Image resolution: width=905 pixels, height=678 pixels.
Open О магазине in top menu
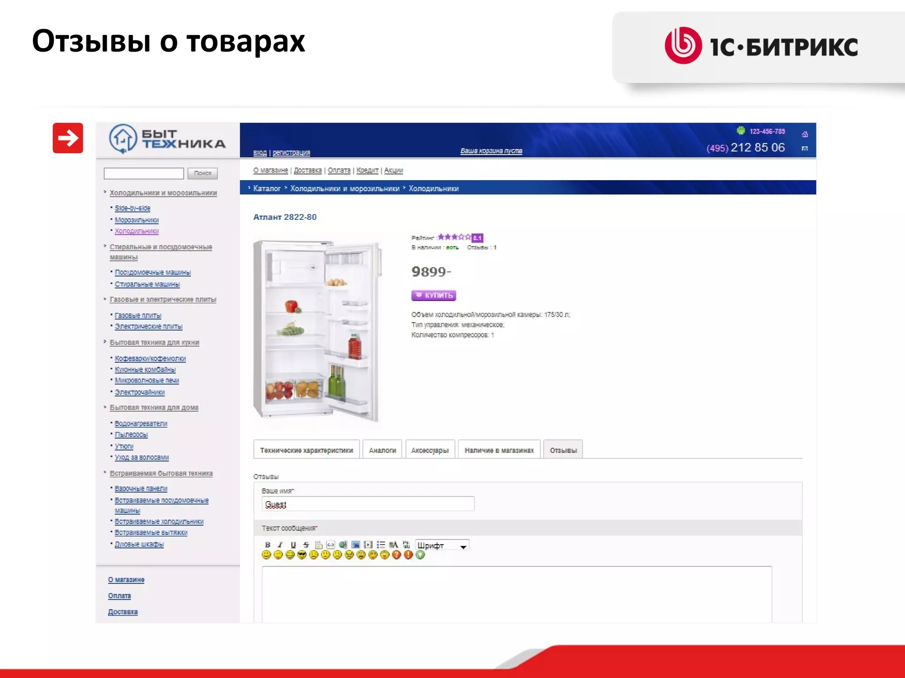coord(270,170)
